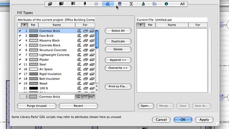This screenshot has width=229, height=129.
Task: Show the All attributes tab
Action: [x=182, y=4]
